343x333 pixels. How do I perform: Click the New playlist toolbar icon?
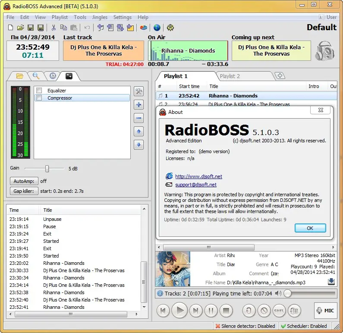tap(10, 28)
